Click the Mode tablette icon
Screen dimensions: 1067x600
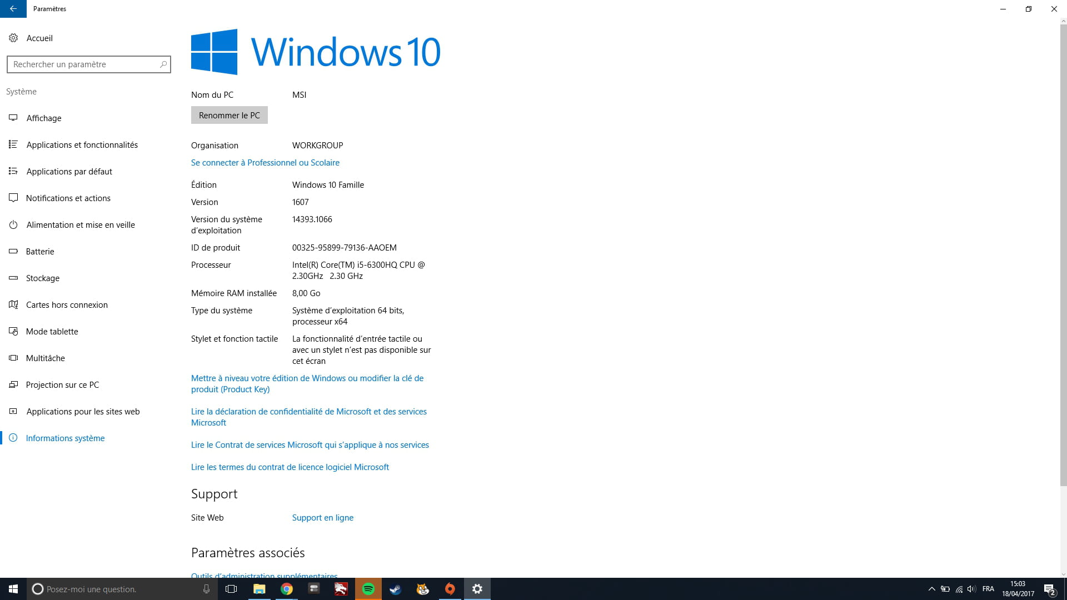click(13, 331)
